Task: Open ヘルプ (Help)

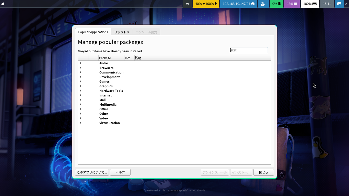Action: [x=120, y=172]
